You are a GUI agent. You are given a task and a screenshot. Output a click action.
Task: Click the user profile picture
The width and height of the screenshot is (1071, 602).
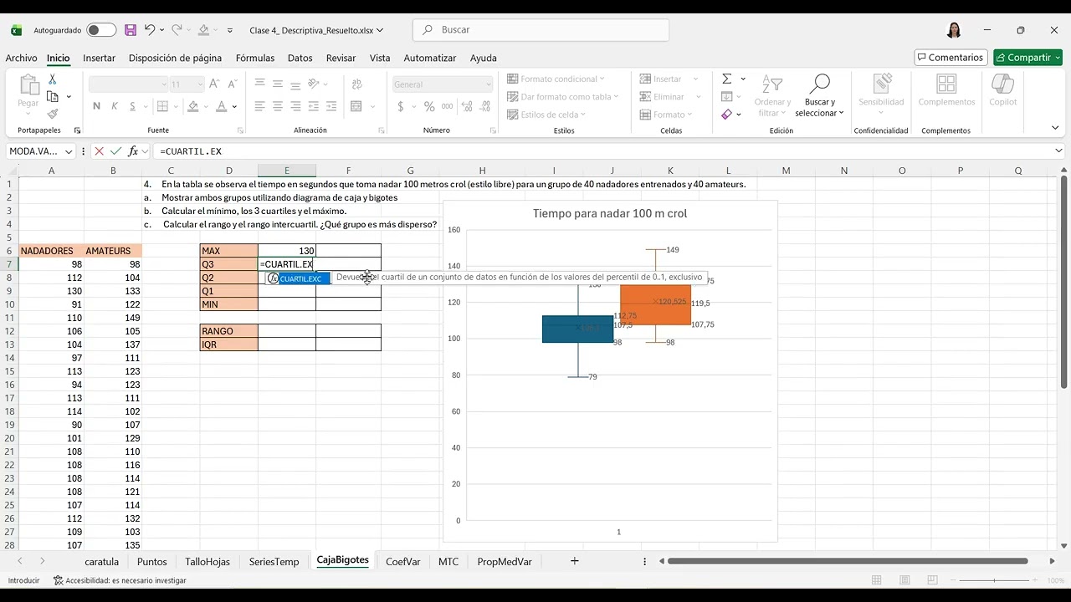tap(954, 30)
